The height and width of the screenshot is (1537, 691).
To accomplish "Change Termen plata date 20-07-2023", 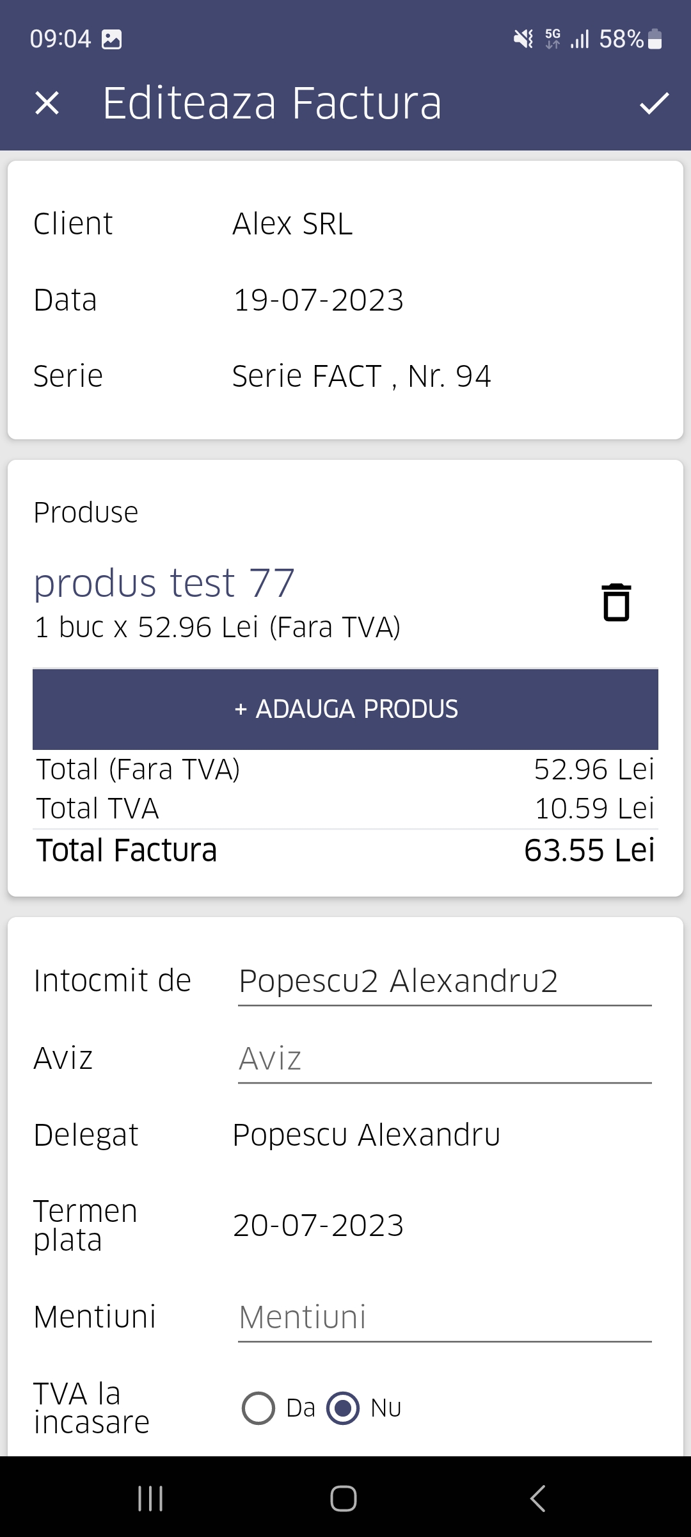I will click(318, 1226).
